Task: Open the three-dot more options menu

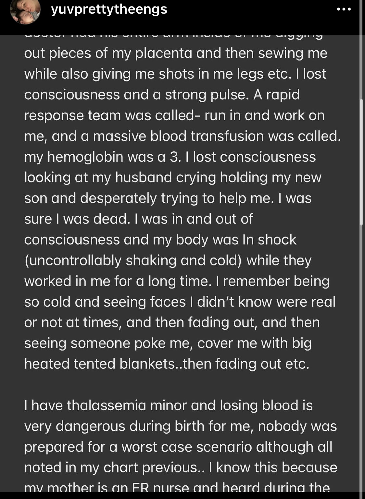Action: [344, 9]
